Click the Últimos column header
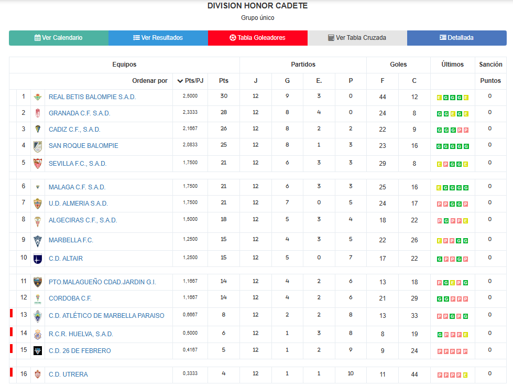Screen dimensions: 513x385 pos(452,65)
